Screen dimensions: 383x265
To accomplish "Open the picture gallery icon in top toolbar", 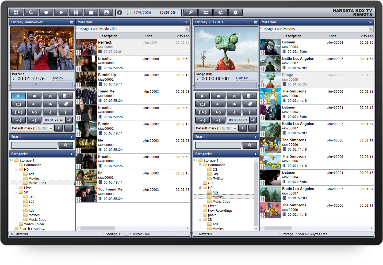I will [x=106, y=13].
